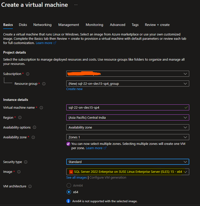Select the Arm64 architecture radio button
Image resolution: width=200 pixels, height=206 pixels.
click(x=69, y=185)
